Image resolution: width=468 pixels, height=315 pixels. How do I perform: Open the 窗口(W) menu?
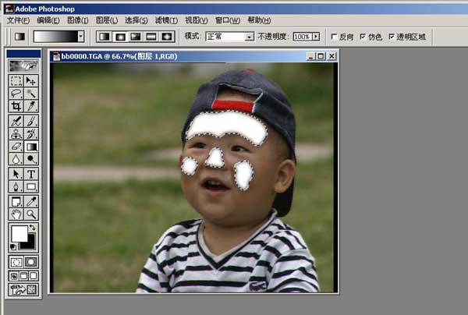tap(228, 20)
